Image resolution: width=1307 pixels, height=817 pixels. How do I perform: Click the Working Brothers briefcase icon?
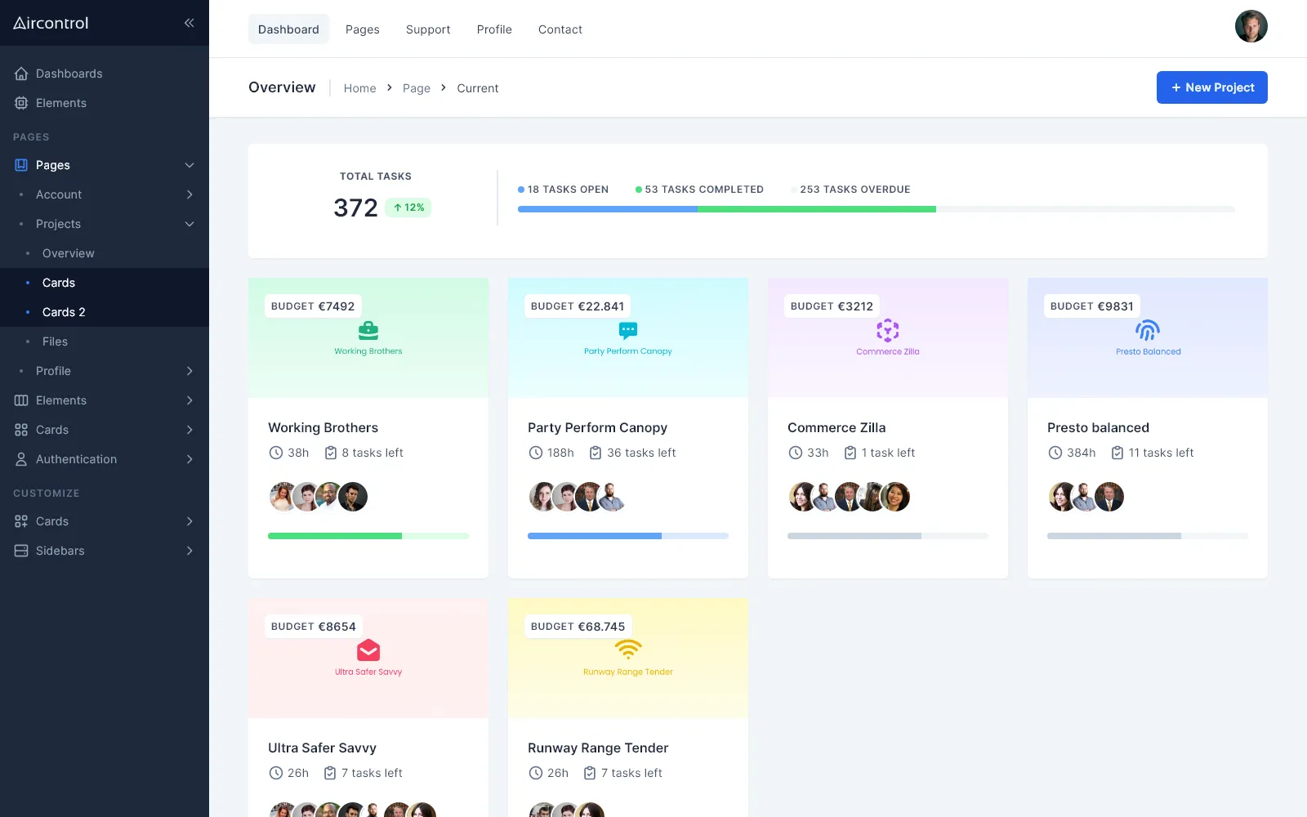pyautogui.click(x=368, y=330)
